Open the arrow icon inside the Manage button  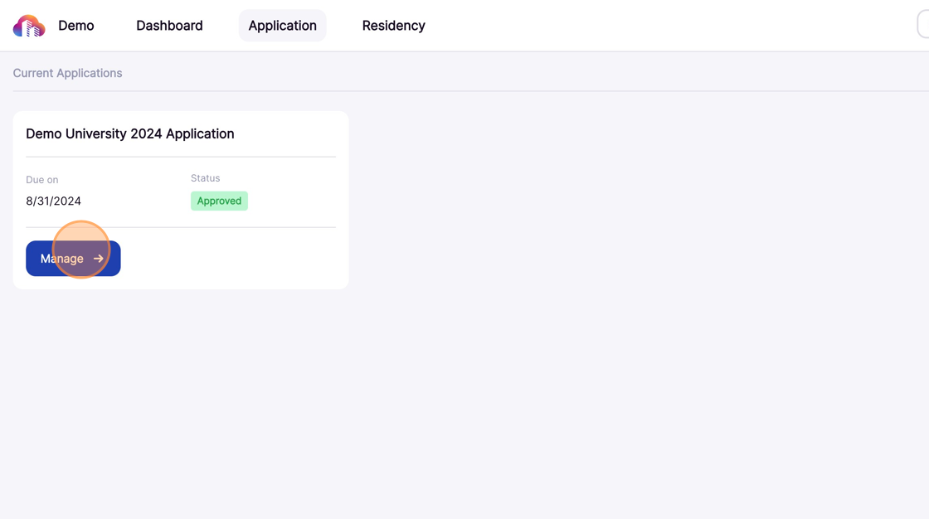(x=98, y=258)
